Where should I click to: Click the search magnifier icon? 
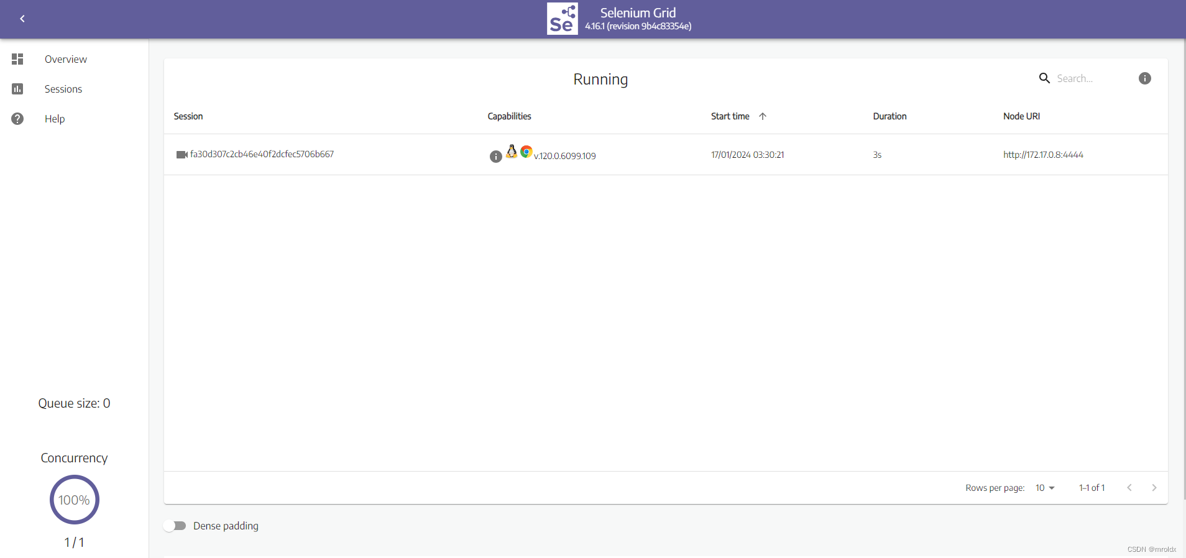coord(1045,78)
